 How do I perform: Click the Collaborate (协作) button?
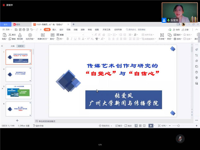tap(177, 29)
